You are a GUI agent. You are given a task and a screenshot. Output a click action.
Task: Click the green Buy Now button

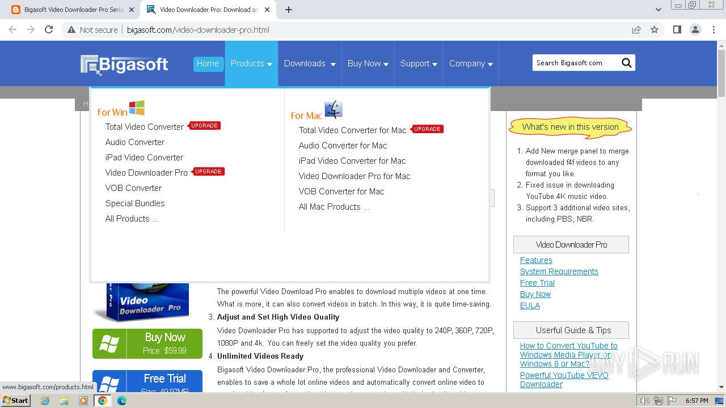(x=147, y=343)
